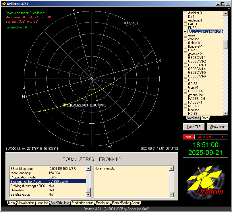The image size is (232, 212).
Task: Uncheck the EQUALIZER03 HERONMK2 checkbox
Action: [x=185, y=32]
